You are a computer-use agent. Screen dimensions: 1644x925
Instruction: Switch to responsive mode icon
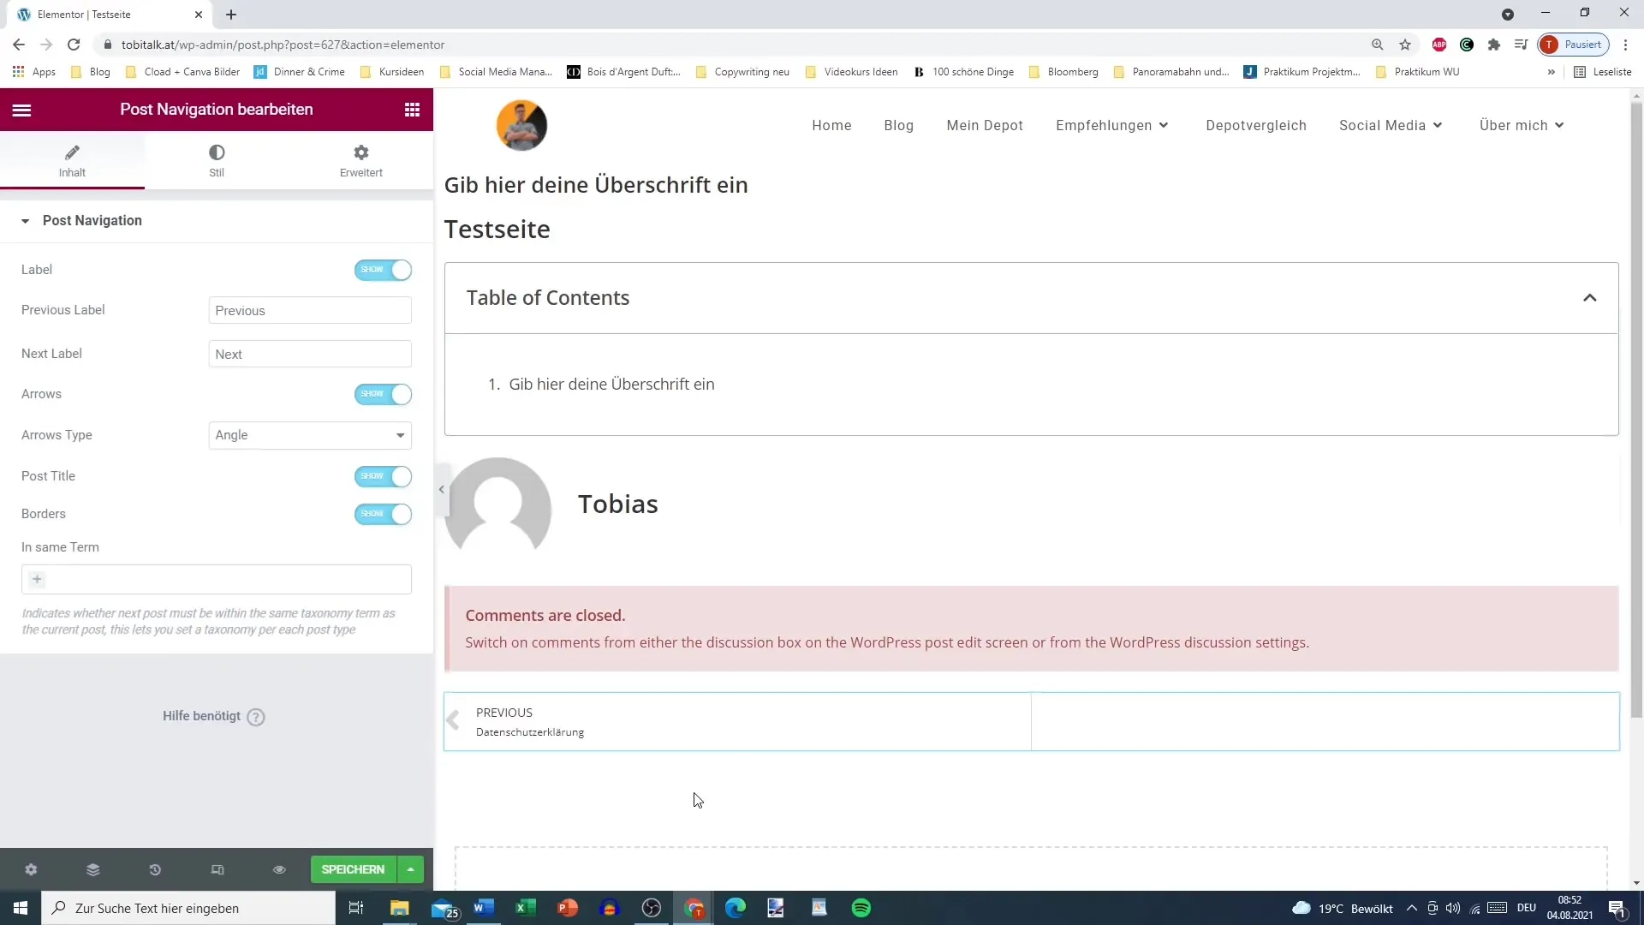pos(217,869)
